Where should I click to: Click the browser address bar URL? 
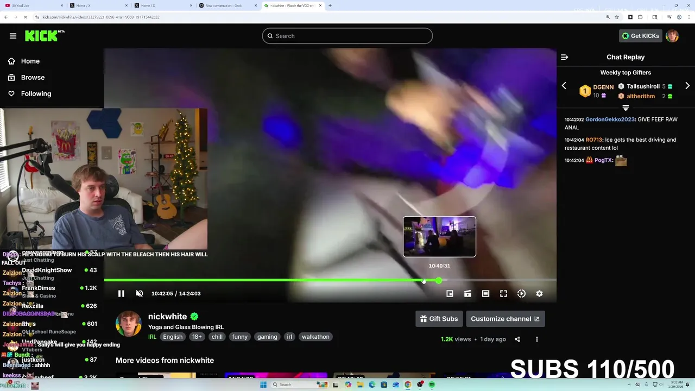tap(100, 17)
